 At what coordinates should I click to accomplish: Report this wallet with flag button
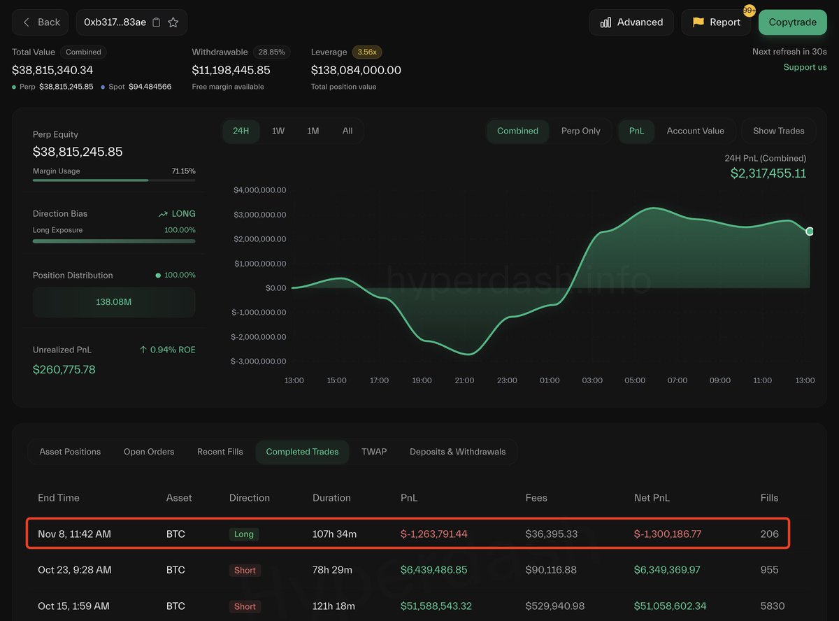(x=716, y=22)
